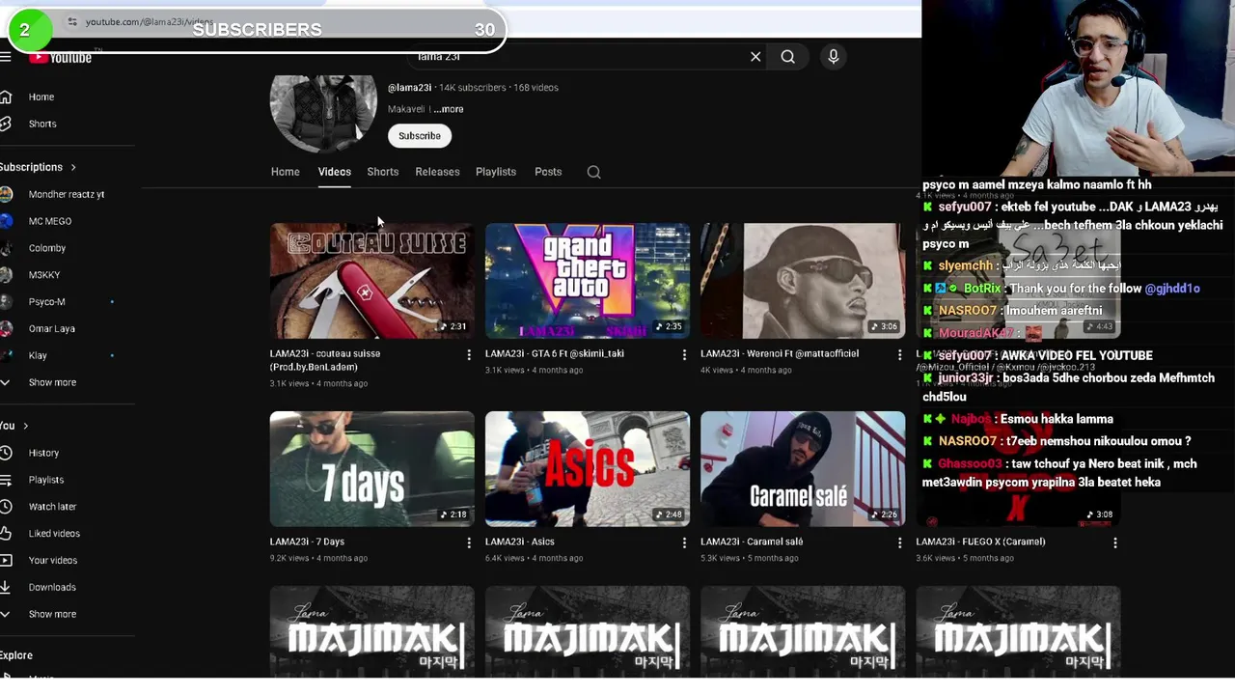Image resolution: width=1235 pixels, height=695 pixels.
Task: Open the Waranci video thumbnail
Action: pos(803,281)
